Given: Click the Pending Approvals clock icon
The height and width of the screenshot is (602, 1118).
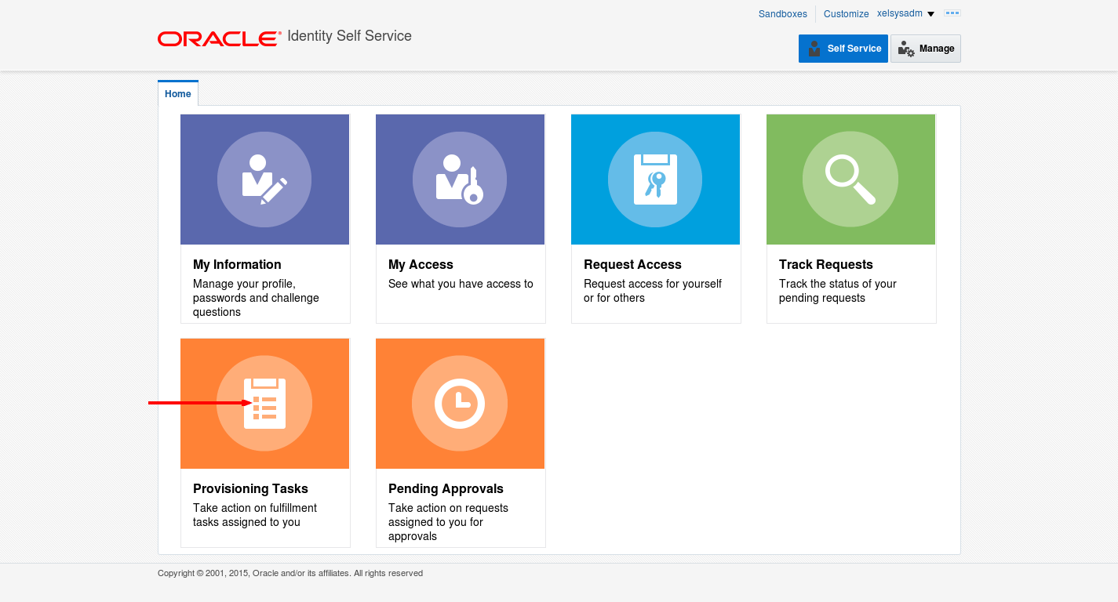Looking at the screenshot, I should tap(460, 403).
